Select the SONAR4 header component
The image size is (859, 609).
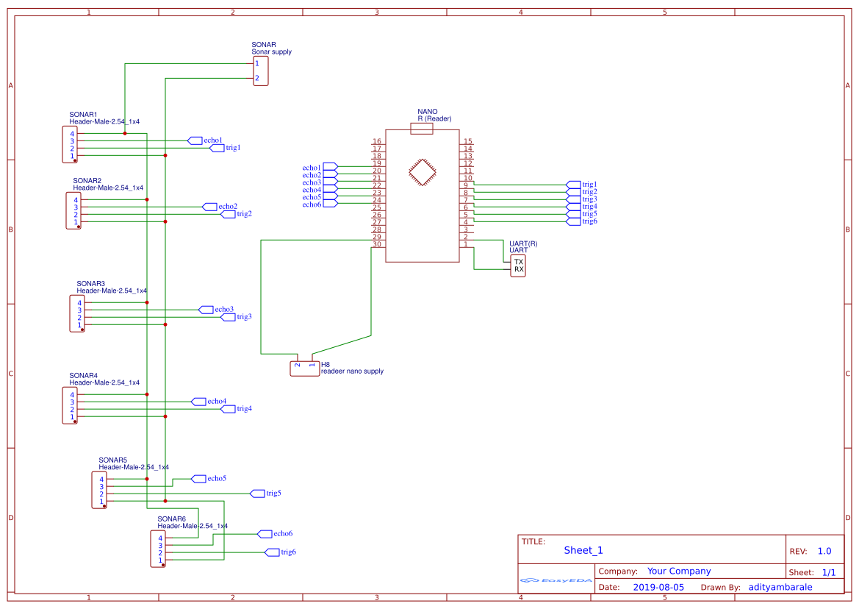(x=70, y=406)
